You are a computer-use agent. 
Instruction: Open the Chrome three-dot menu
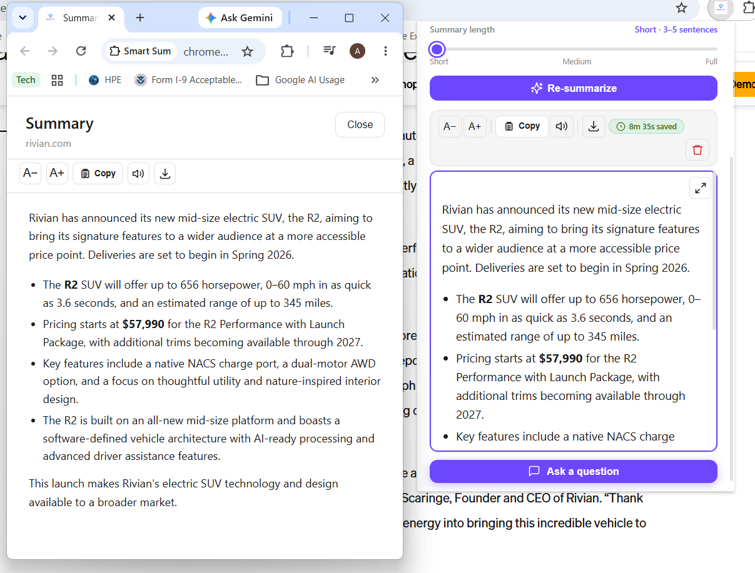pyautogui.click(x=385, y=51)
